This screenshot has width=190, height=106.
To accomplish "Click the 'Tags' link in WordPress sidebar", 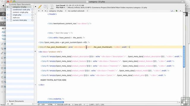I will coord(4,39).
